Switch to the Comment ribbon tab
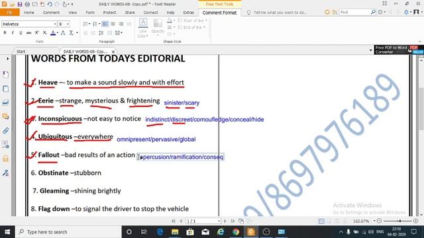Viewport: 424px width, 238px height. click(x=51, y=13)
